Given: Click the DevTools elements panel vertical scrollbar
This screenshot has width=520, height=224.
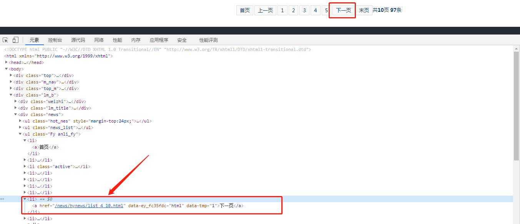Looking at the screenshot, I should (x=516, y=105).
